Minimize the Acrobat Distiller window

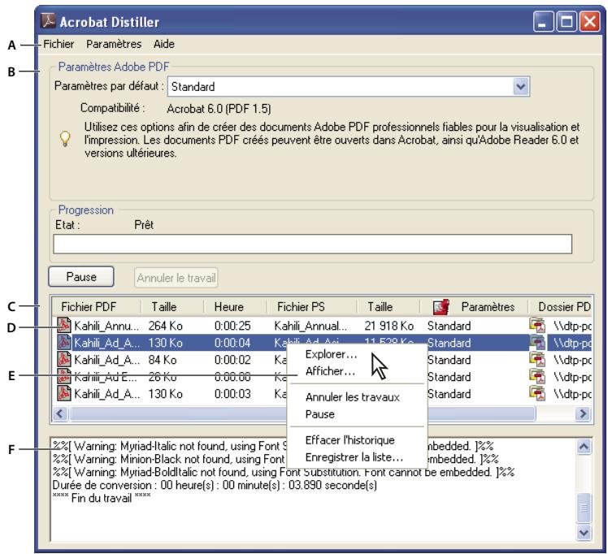(543, 21)
